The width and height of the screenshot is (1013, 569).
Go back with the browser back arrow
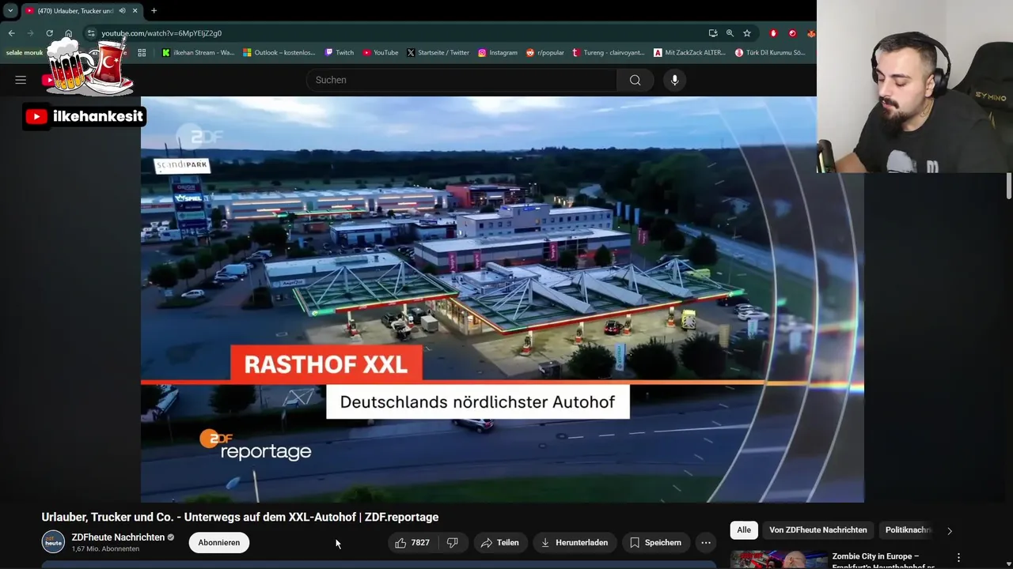(11, 33)
